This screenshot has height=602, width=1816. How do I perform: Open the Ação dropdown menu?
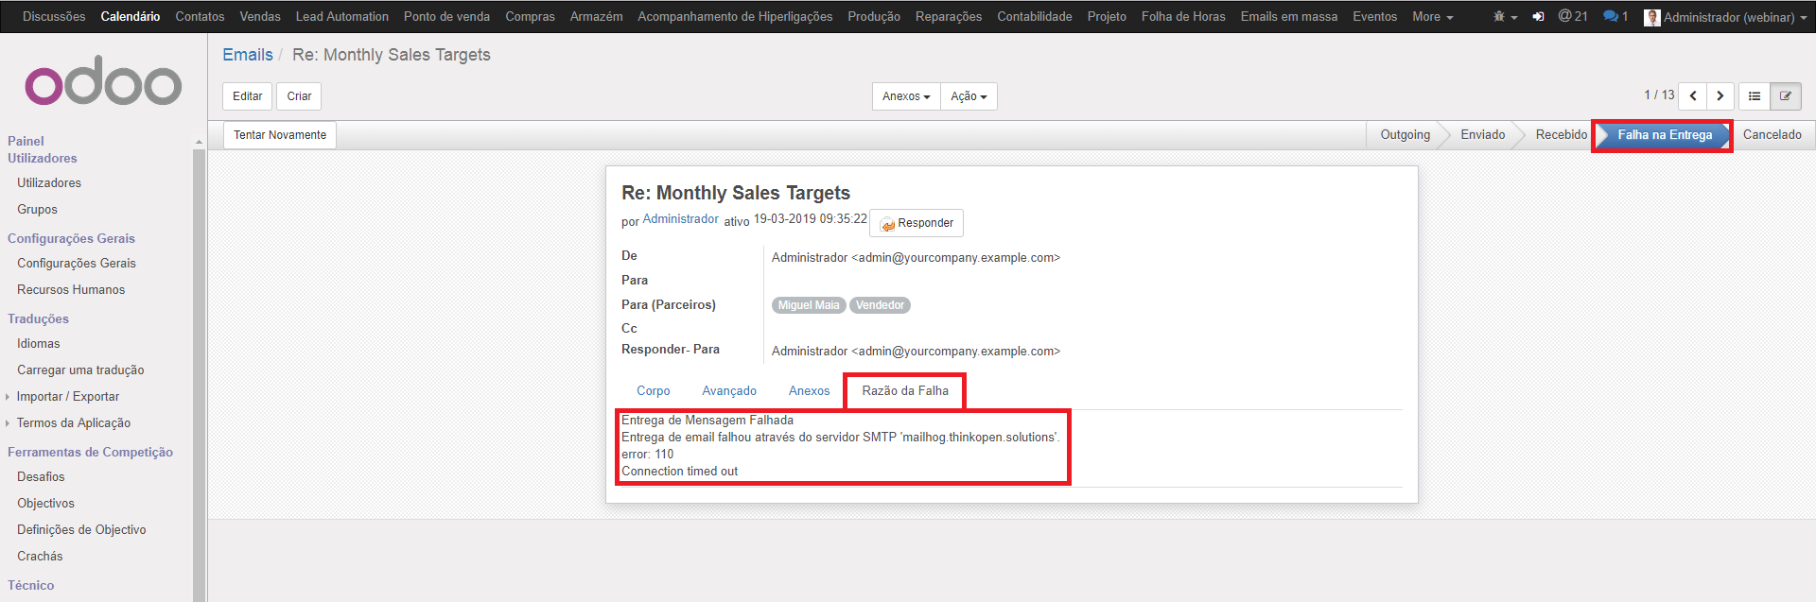pyautogui.click(x=969, y=96)
